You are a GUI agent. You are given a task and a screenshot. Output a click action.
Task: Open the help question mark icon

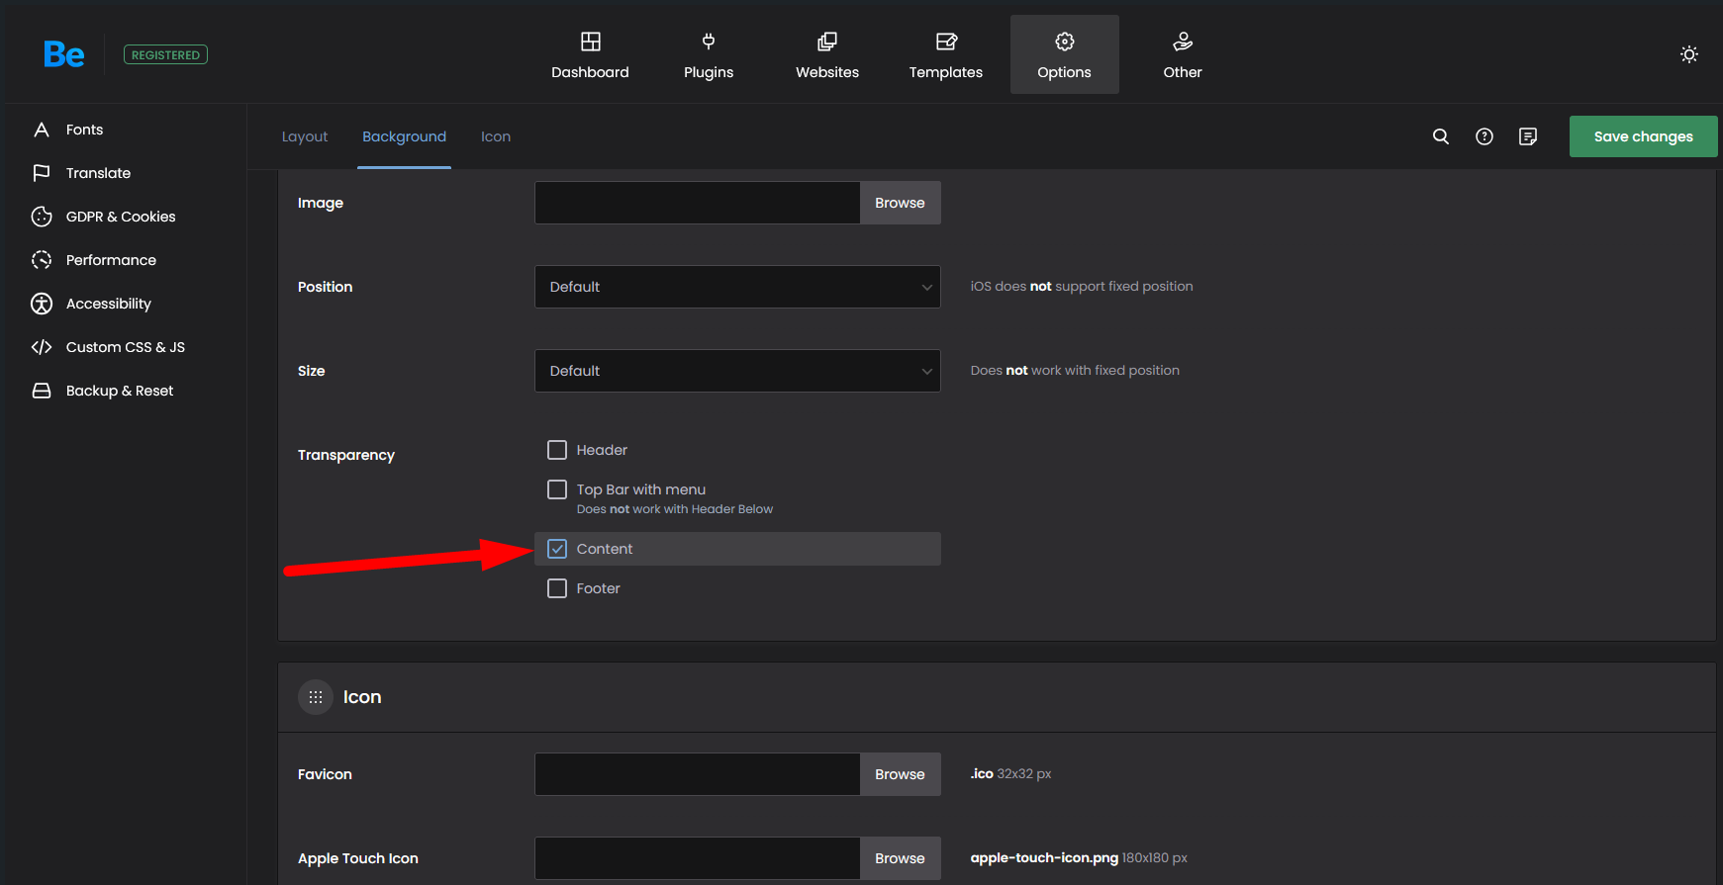1484,136
